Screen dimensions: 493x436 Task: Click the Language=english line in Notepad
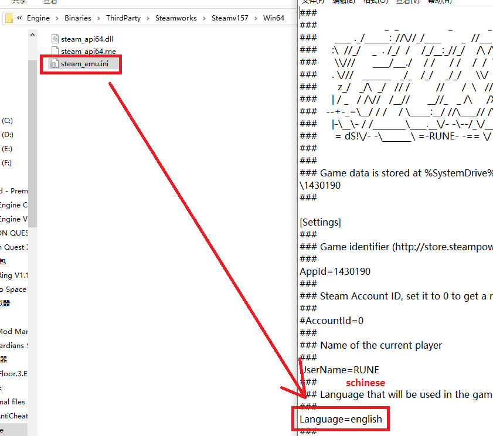(341, 419)
